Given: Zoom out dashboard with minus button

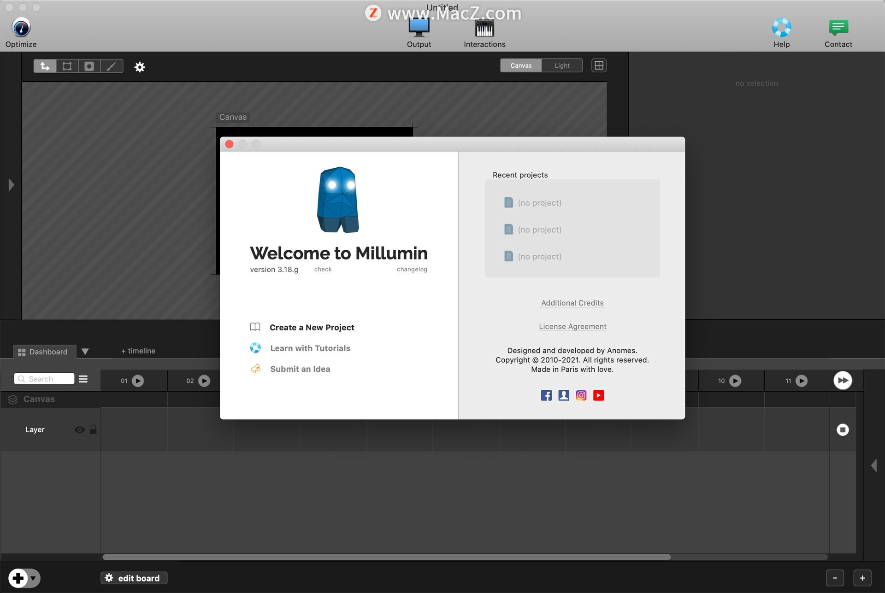Looking at the screenshot, I should pos(835,578).
